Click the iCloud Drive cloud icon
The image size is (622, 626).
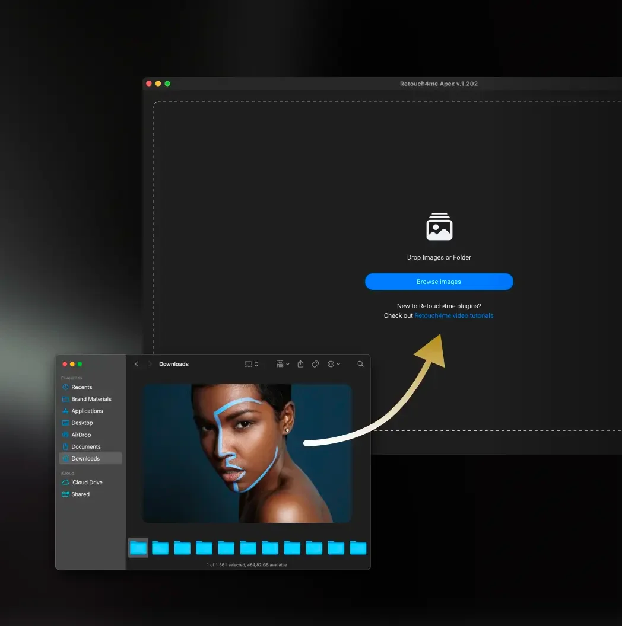tap(65, 483)
